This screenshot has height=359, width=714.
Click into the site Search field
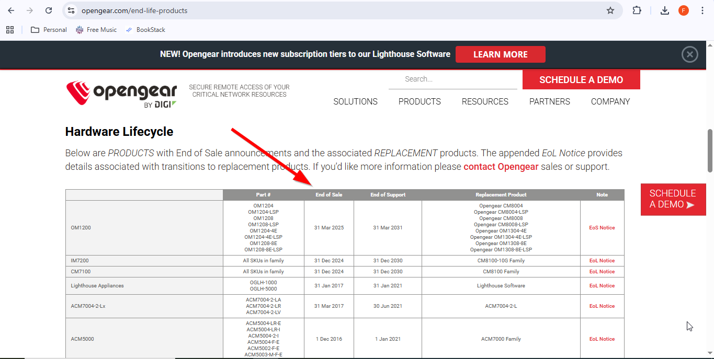tap(452, 79)
